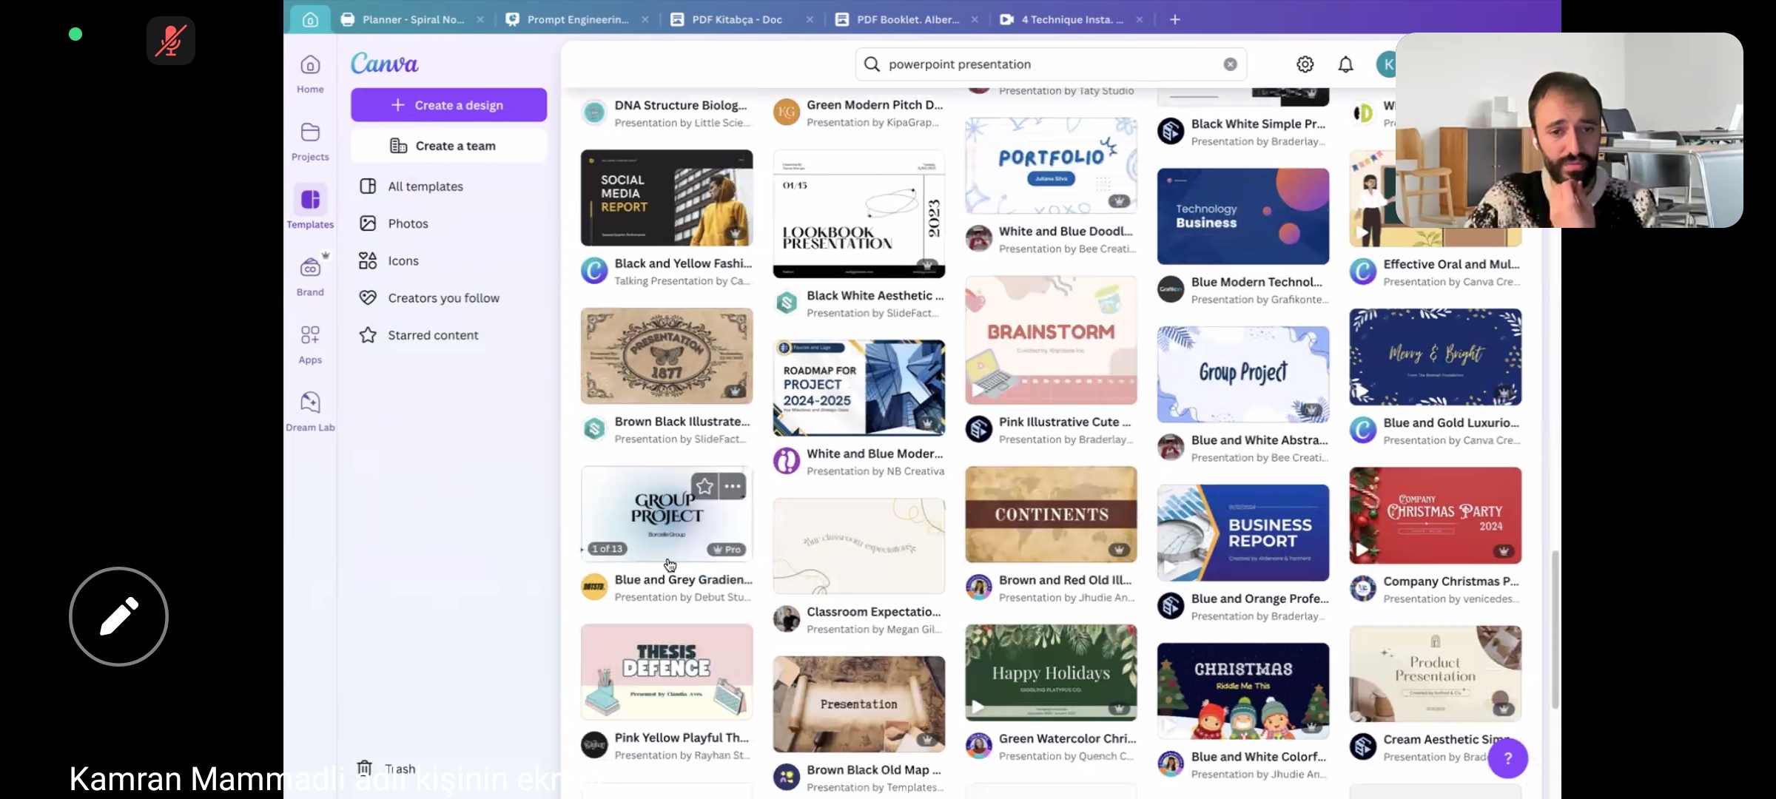Tap the pencil annotate button
The height and width of the screenshot is (799, 1776).
click(x=118, y=616)
